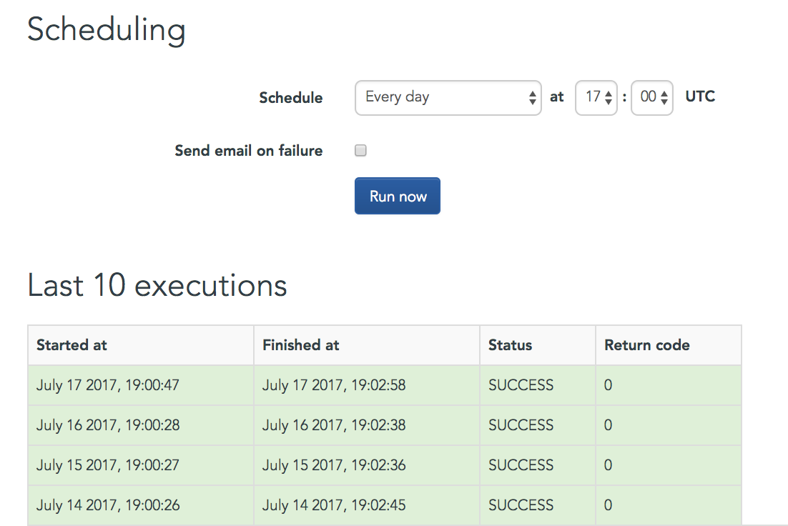This screenshot has width=788, height=526.
Task: Click the minute stepper arrows next to 00
Action: pos(664,97)
